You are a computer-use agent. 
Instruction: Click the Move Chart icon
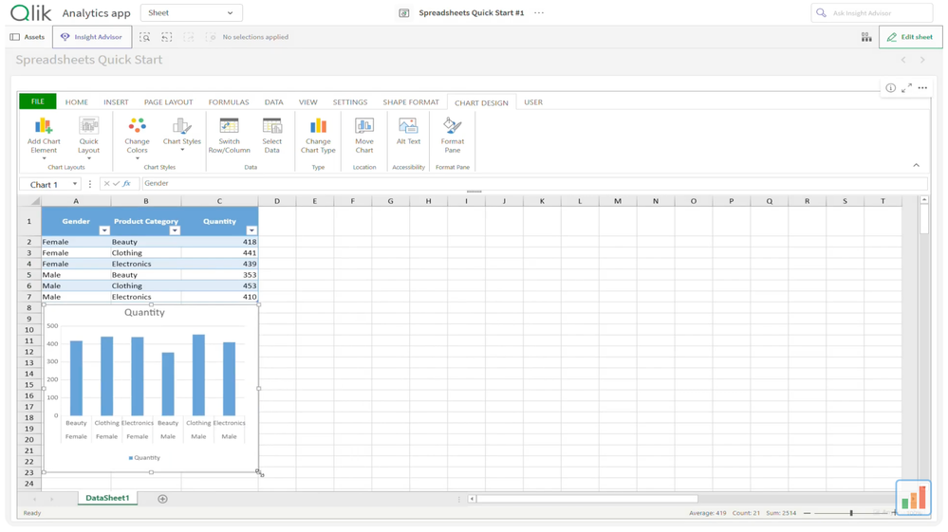click(364, 125)
